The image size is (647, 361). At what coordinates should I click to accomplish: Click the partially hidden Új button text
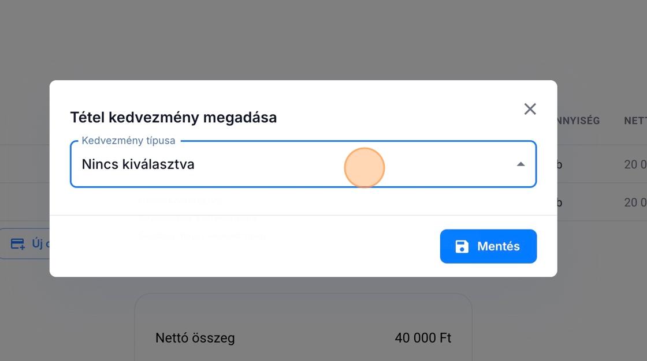38,243
